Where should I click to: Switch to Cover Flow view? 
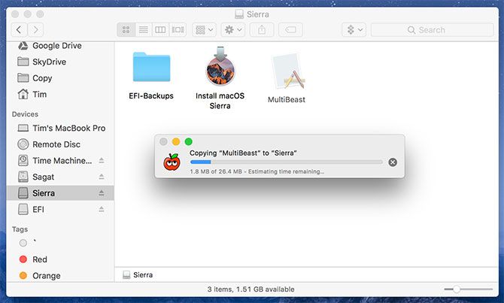pos(178,30)
